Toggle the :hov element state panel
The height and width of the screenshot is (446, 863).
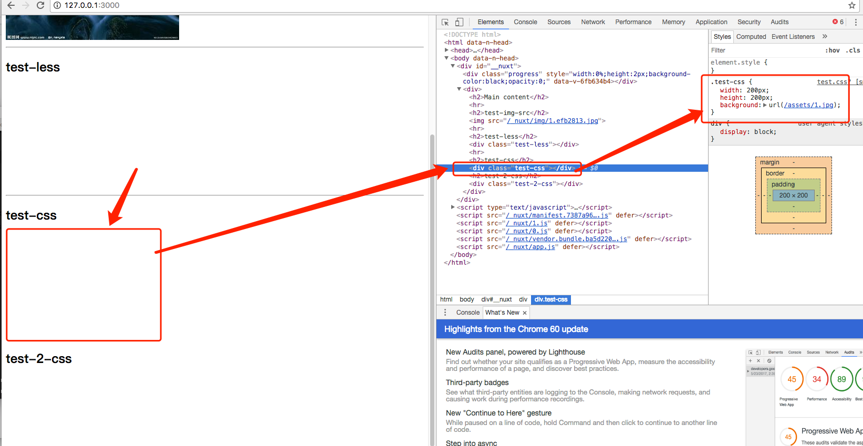(832, 50)
